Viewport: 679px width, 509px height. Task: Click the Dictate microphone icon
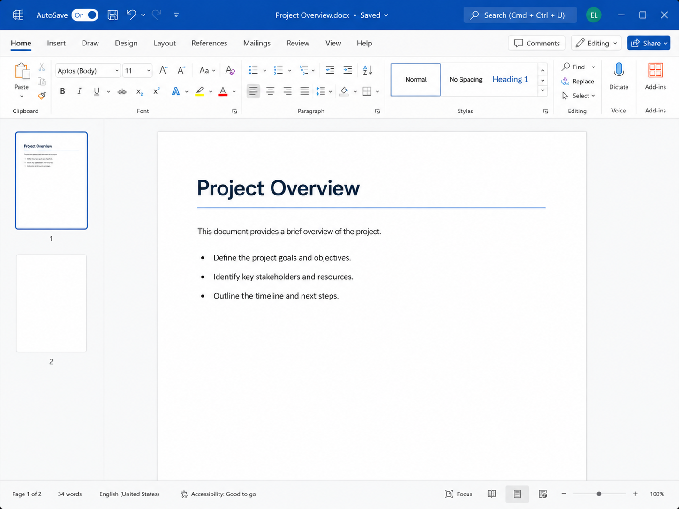(x=619, y=71)
